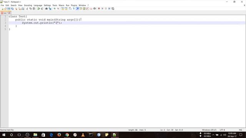Image resolution: width=246 pixels, height=138 pixels.
Task: Click 'UTF-8' encoding in status bar
Action: 222,130
